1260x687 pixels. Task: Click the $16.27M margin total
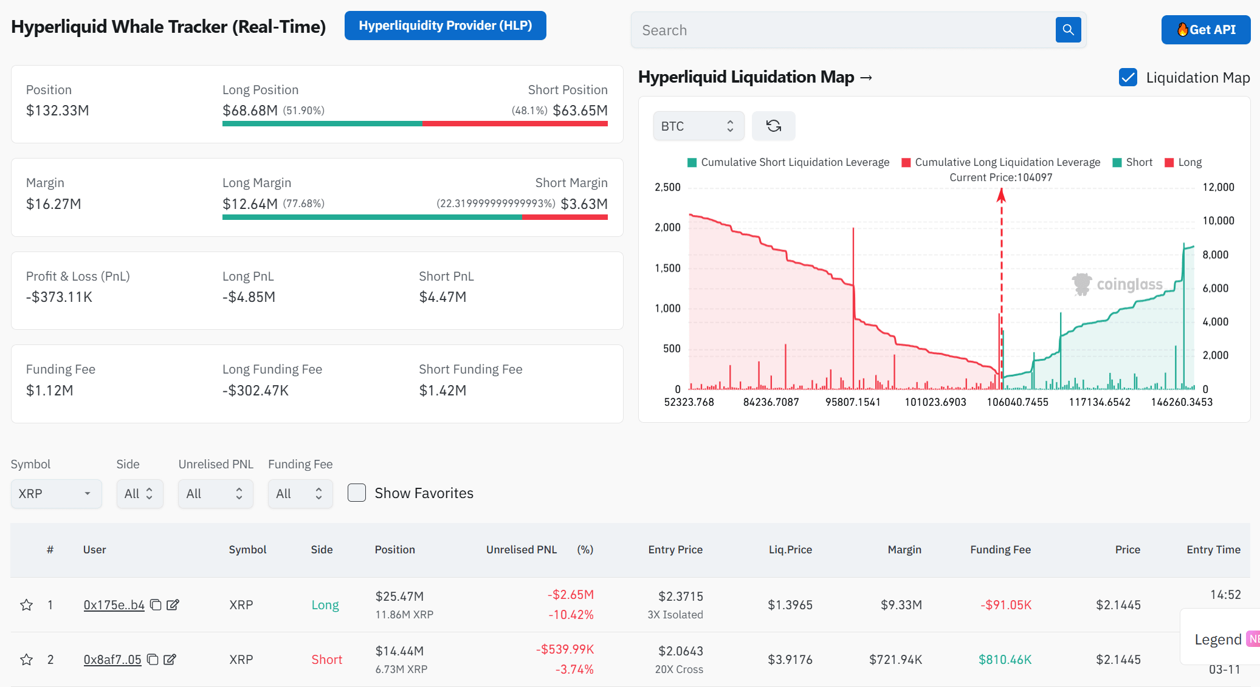53,204
